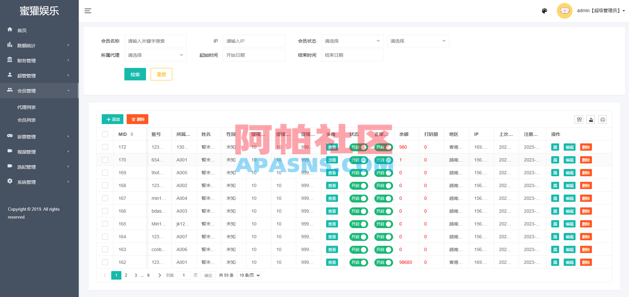629x297 pixels.
Task: Open the theme color palette icon
Action: coord(544,11)
